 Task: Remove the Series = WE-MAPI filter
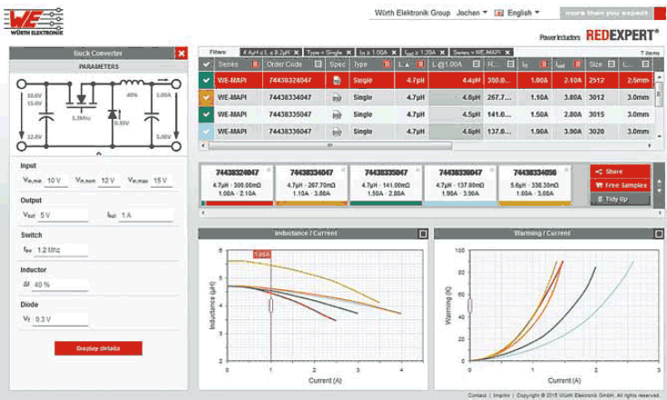pyautogui.click(x=507, y=53)
